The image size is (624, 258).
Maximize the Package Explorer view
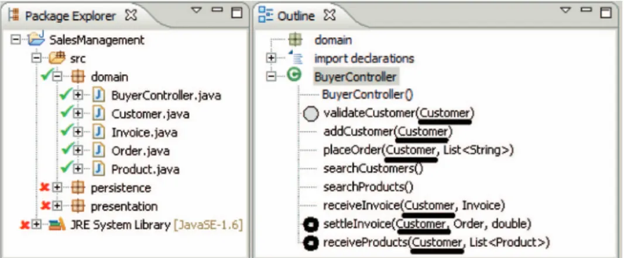point(237,12)
